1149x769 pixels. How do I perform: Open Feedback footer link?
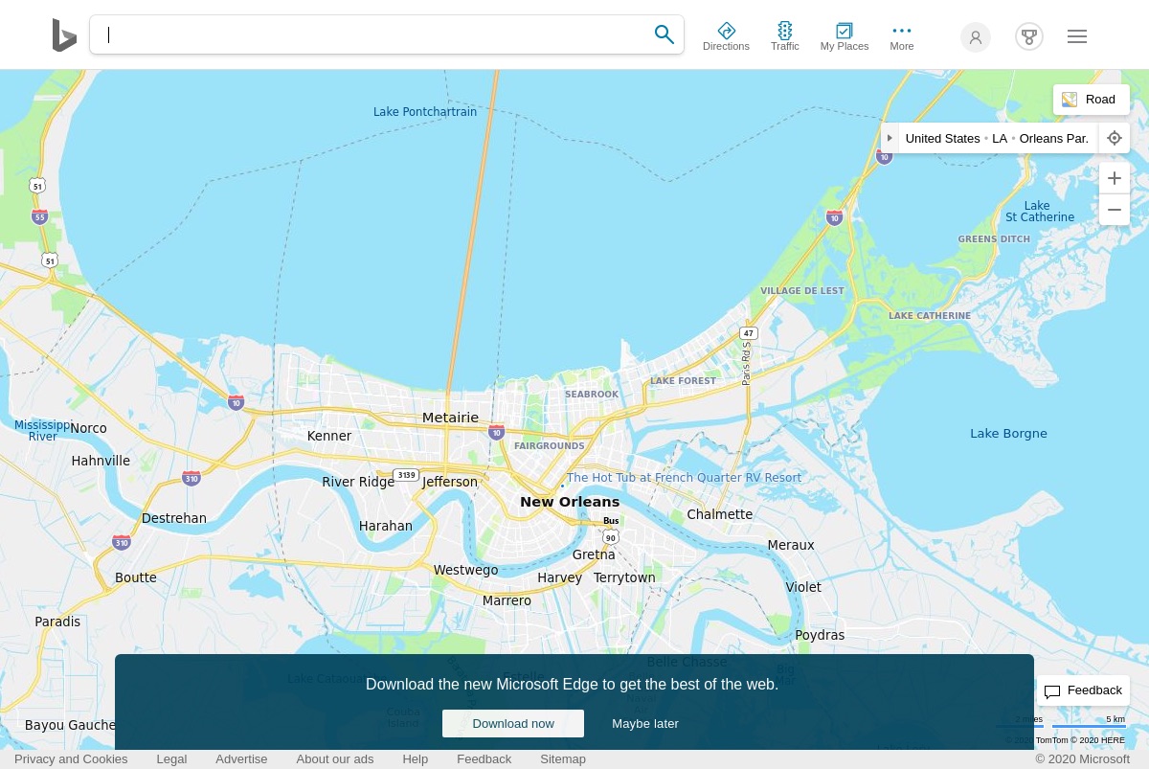point(484,758)
